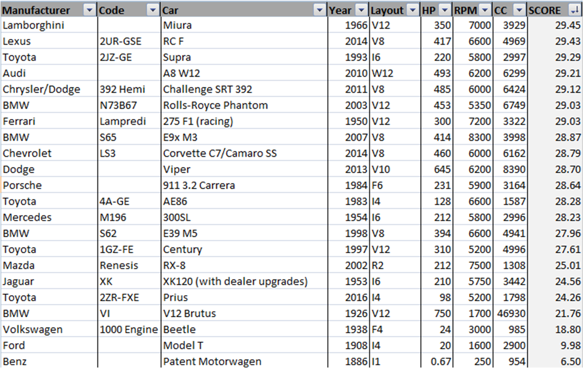
Task: Select the Renesis code cell
Action: [x=119, y=265]
